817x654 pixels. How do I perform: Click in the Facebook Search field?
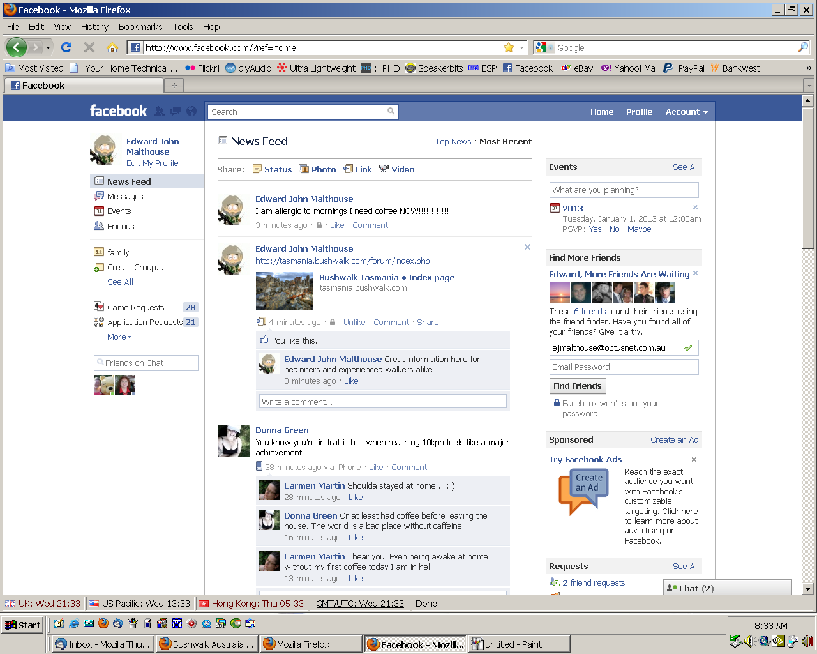tap(297, 112)
